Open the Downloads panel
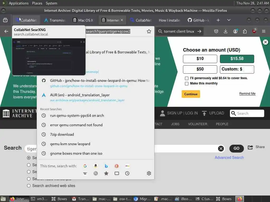 click(226, 31)
